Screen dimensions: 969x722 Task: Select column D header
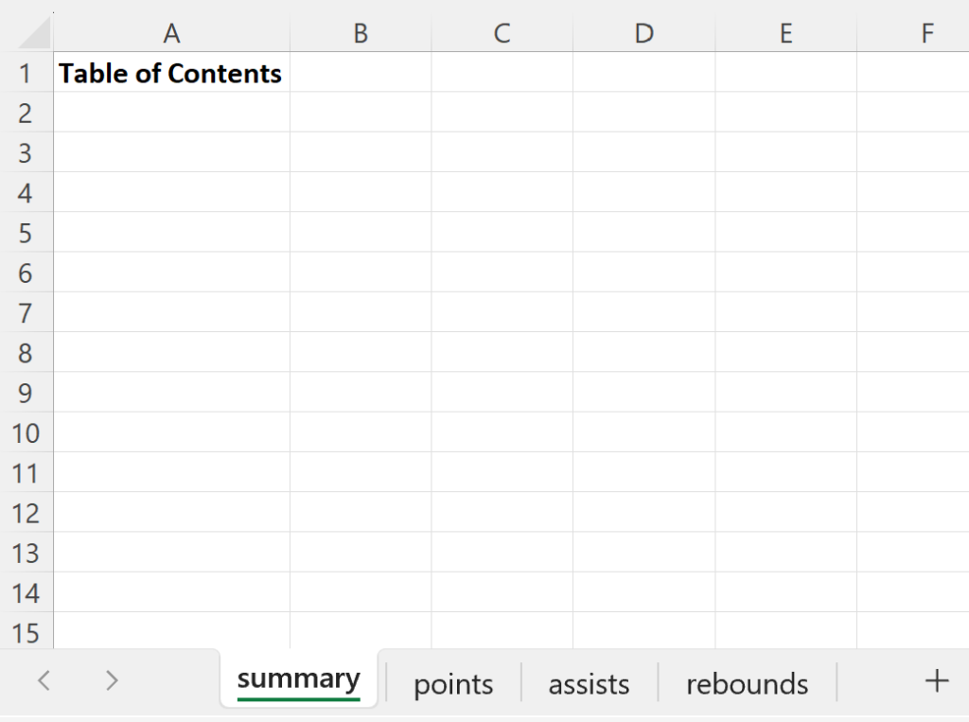tap(643, 33)
